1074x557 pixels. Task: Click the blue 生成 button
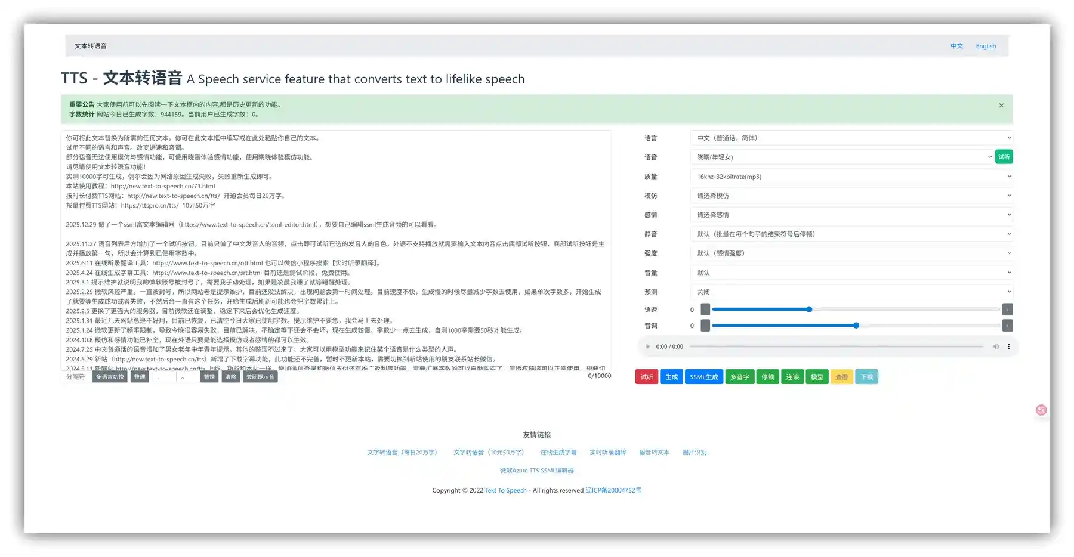point(671,377)
